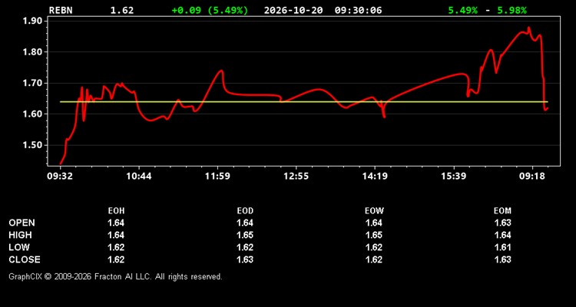Select the EOM column header
This screenshot has height=307, width=576.
pyautogui.click(x=502, y=211)
